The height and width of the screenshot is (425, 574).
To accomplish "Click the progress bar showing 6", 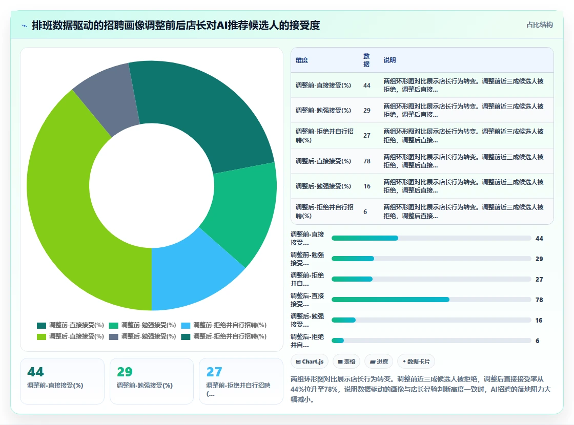I will tap(431, 341).
